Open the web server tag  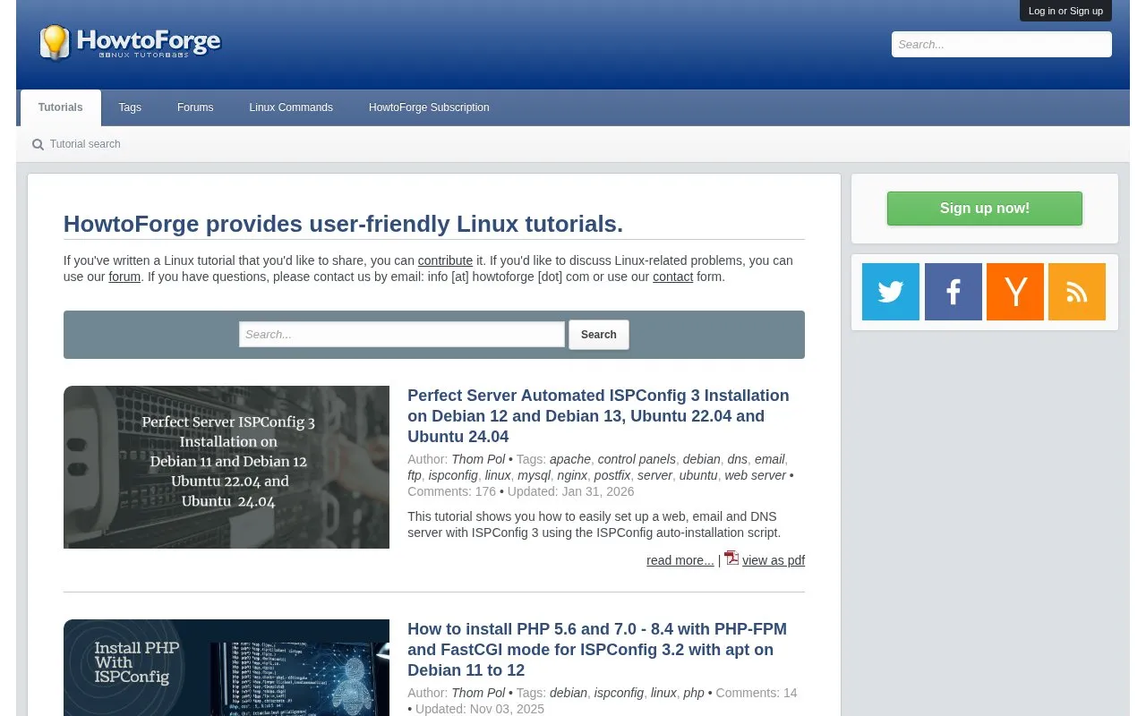click(x=756, y=475)
